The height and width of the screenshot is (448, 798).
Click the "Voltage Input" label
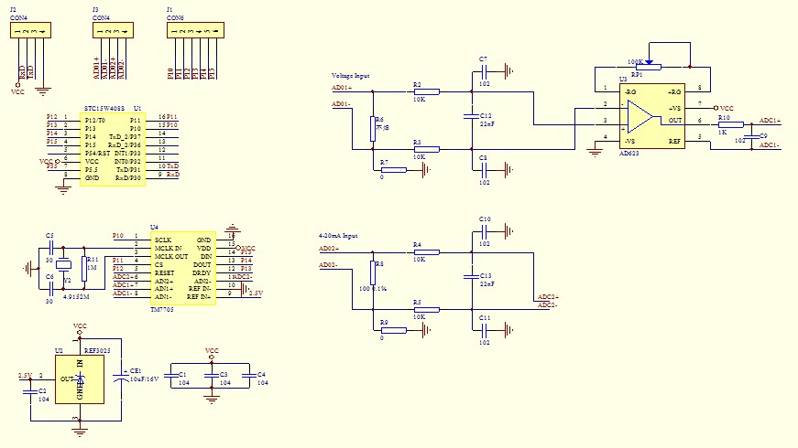coord(350,76)
